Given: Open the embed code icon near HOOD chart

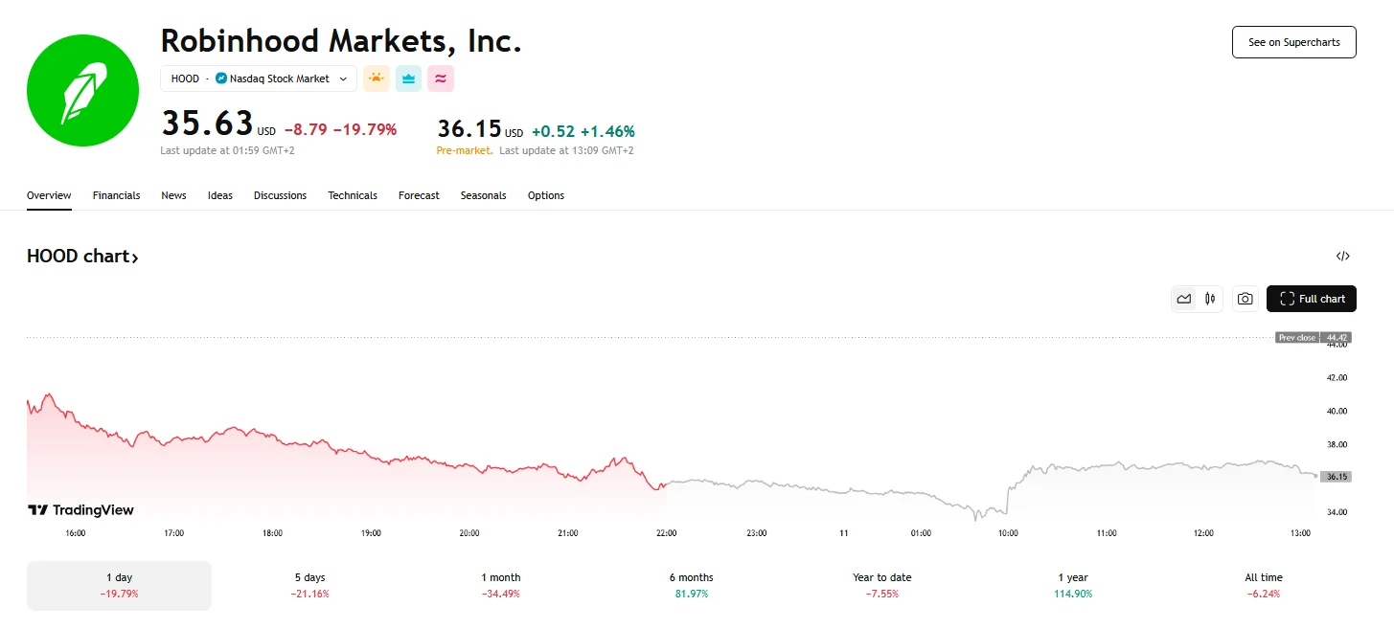Looking at the screenshot, I should point(1343,256).
